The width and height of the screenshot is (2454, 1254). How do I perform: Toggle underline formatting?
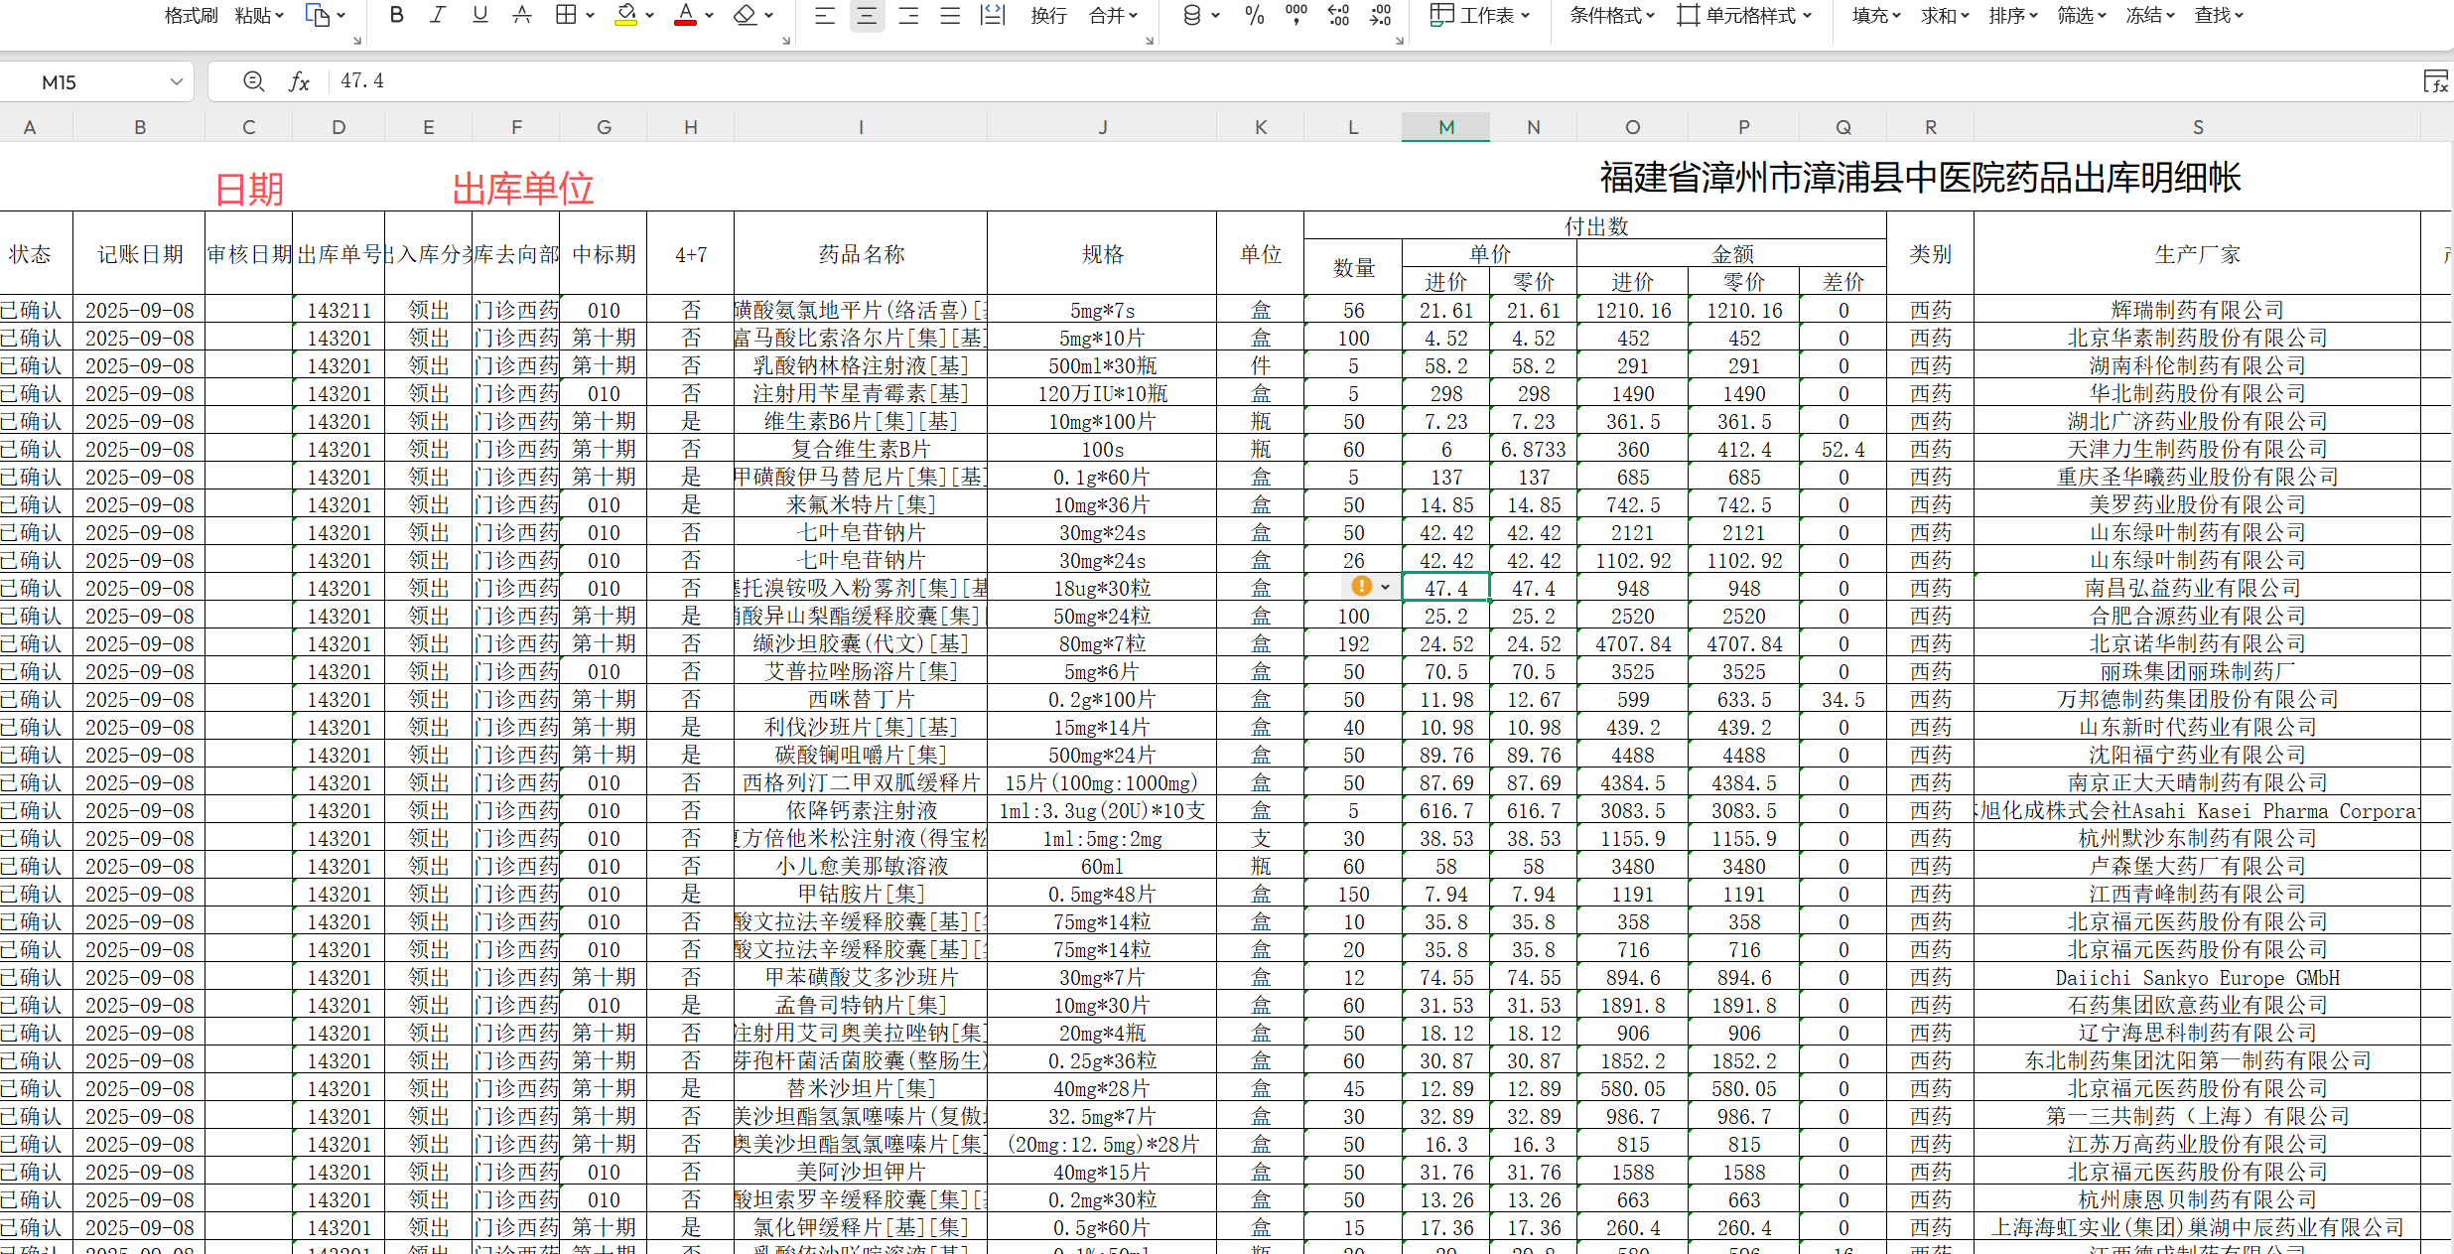click(x=480, y=15)
